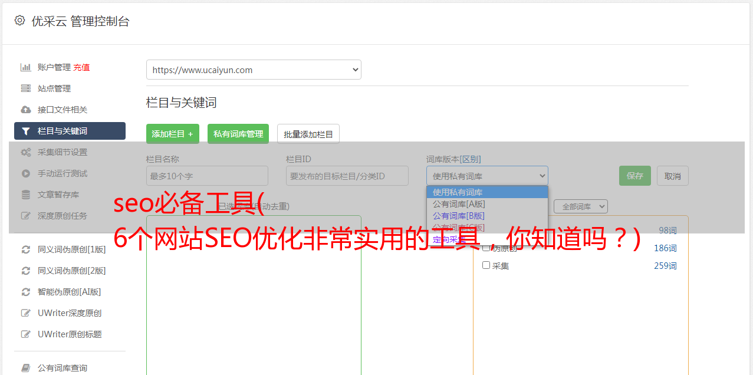The width and height of the screenshot is (753, 375).
Task: Select the 栏目与关键词 sidebar item
Action: pyautogui.click(x=70, y=131)
